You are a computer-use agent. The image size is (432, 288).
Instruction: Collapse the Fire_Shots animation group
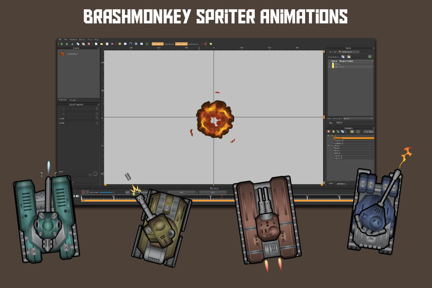click(328, 145)
